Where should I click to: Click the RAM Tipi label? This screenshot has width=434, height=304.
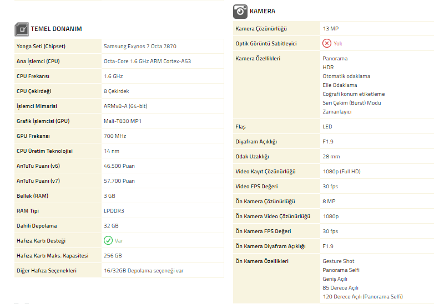(28, 210)
